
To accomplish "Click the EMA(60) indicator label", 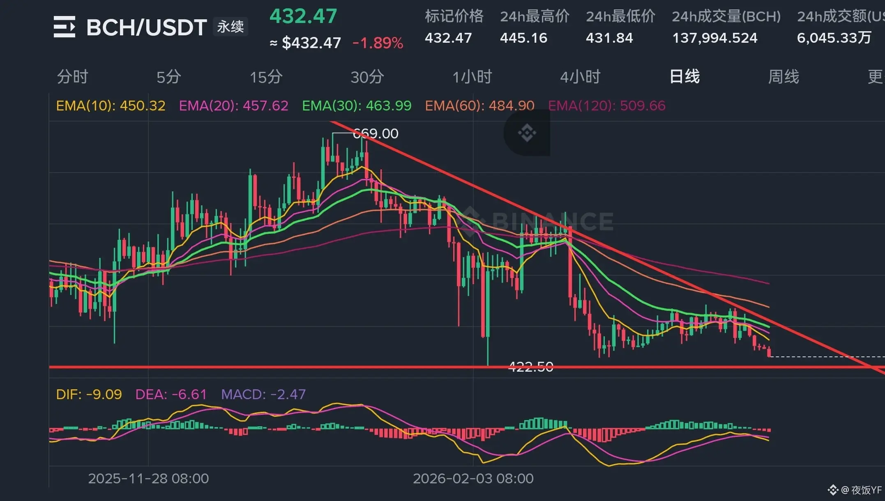I will (x=479, y=106).
